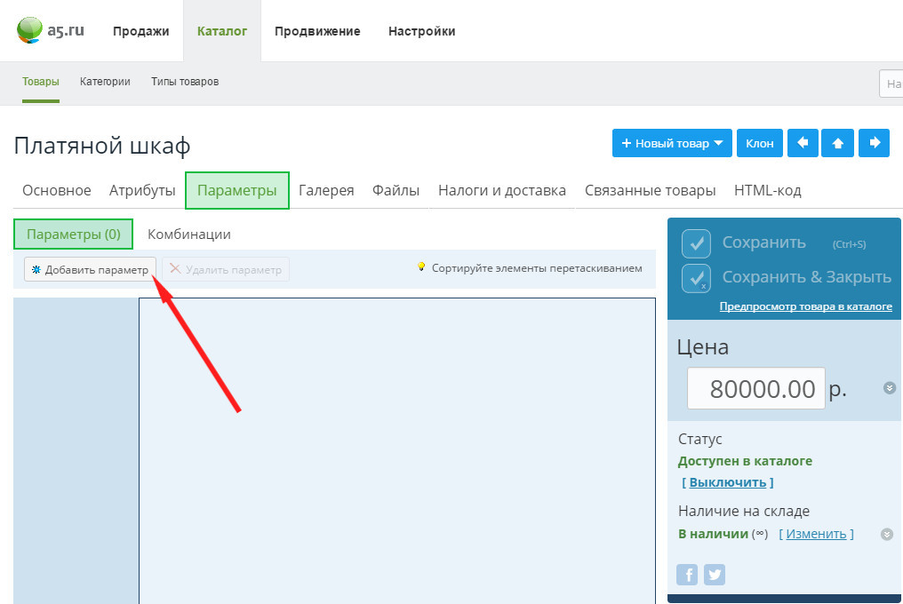The height and width of the screenshot is (604, 903).
Task: Open the Продажи menu
Action: 141,31
